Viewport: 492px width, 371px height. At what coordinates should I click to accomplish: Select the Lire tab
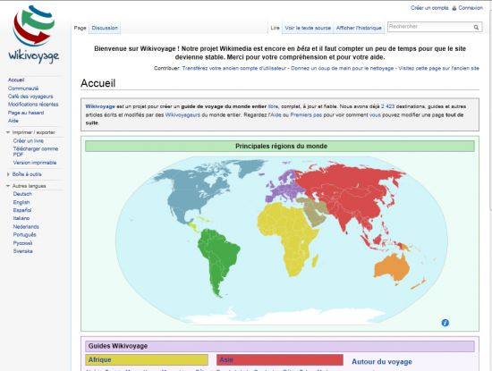tap(275, 28)
